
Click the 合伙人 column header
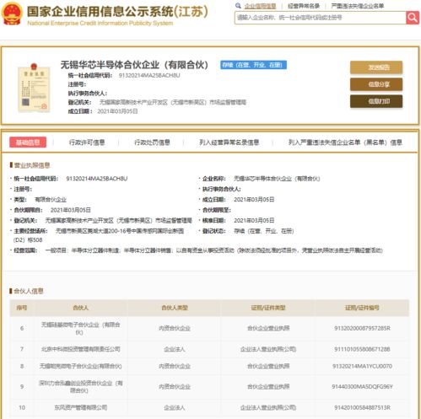81,308
